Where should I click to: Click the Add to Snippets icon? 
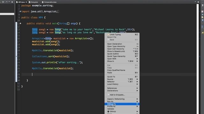[x=108, y=95]
